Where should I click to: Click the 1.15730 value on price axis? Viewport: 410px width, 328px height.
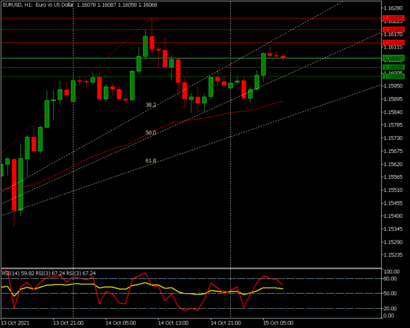[393, 138]
